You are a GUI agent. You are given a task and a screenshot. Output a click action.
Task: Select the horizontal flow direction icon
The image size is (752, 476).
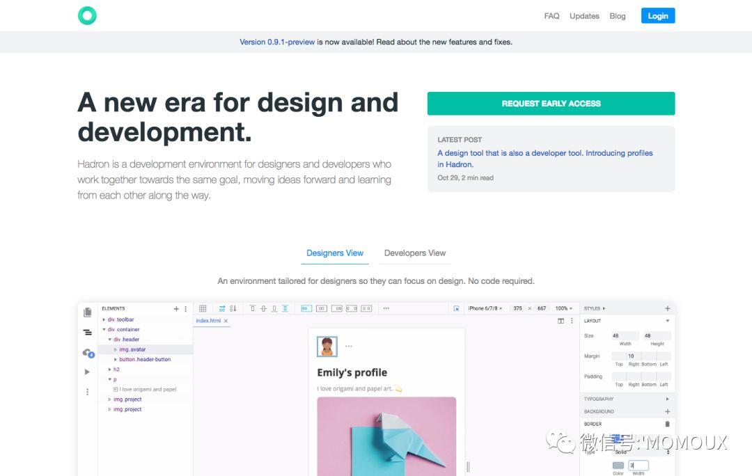tap(222, 308)
